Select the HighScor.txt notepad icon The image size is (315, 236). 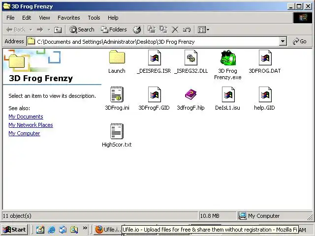(x=117, y=131)
